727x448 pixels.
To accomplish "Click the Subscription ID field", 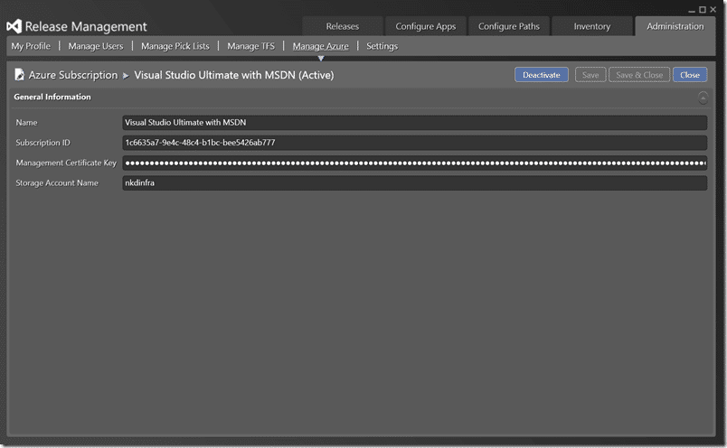I will (x=414, y=143).
